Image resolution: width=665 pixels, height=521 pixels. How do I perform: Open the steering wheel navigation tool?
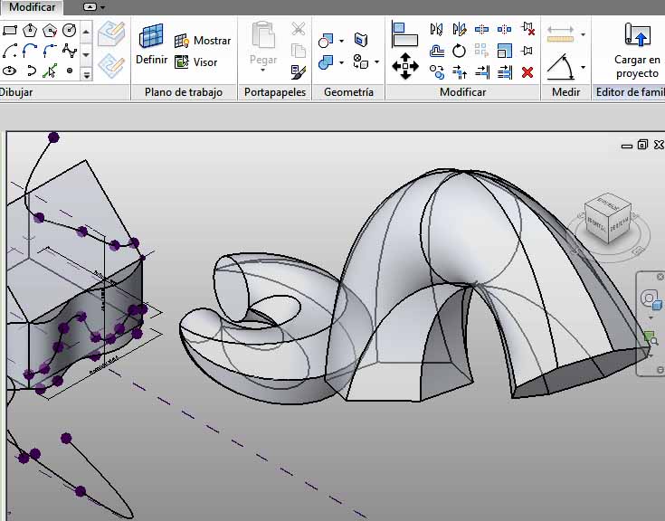point(650,299)
